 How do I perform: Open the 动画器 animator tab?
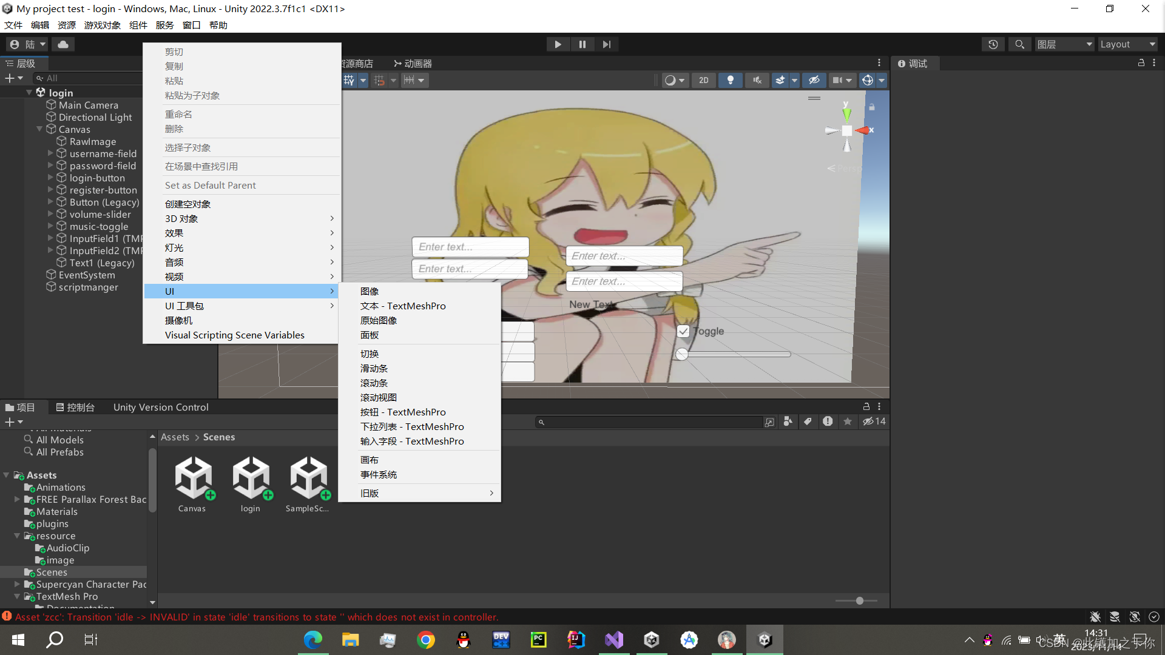click(413, 64)
